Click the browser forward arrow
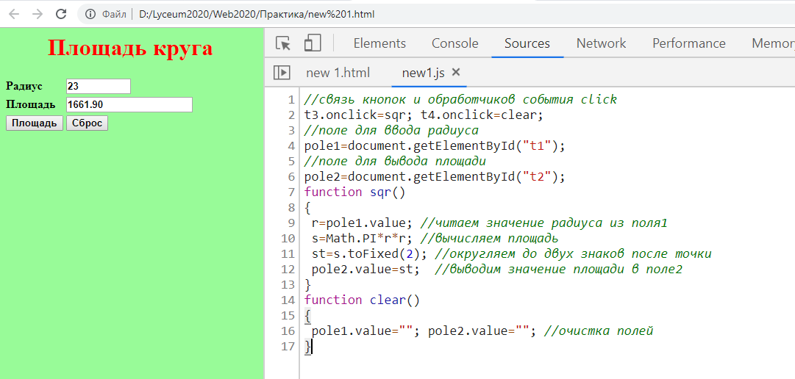Viewport: 795px width, 379px height. pyautogui.click(x=38, y=14)
